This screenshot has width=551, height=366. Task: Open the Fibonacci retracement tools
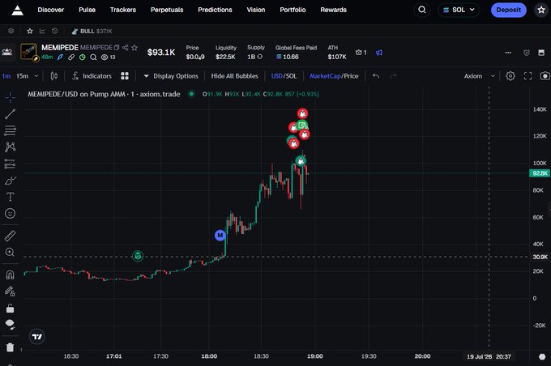tap(11, 130)
